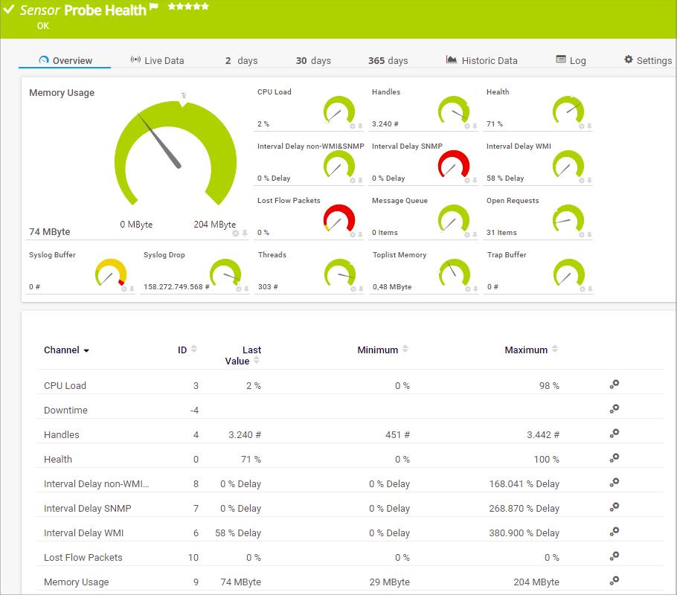
Task: Open gear settings on Trap Buffer gauge
Action: coord(583,289)
